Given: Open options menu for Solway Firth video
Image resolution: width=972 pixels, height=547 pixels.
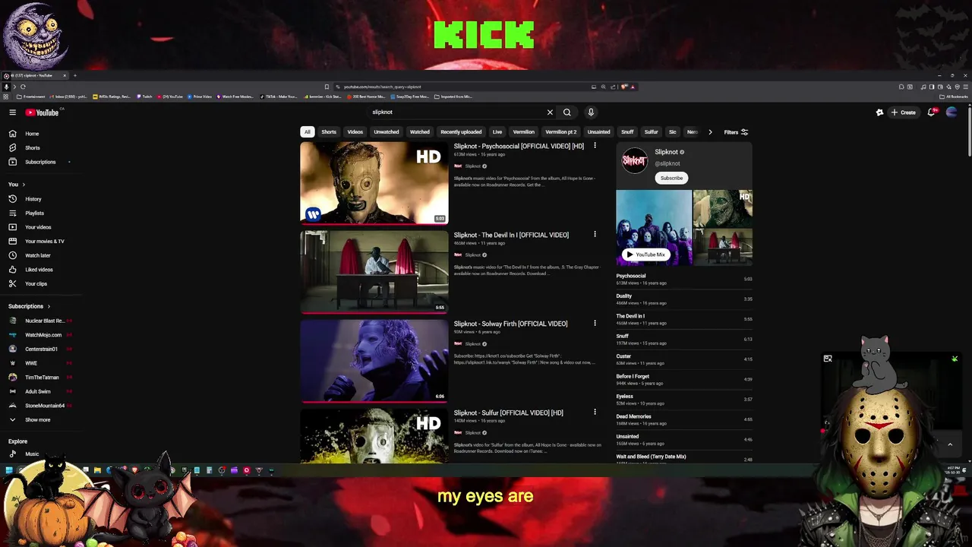Looking at the screenshot, I should coord(595,324).
